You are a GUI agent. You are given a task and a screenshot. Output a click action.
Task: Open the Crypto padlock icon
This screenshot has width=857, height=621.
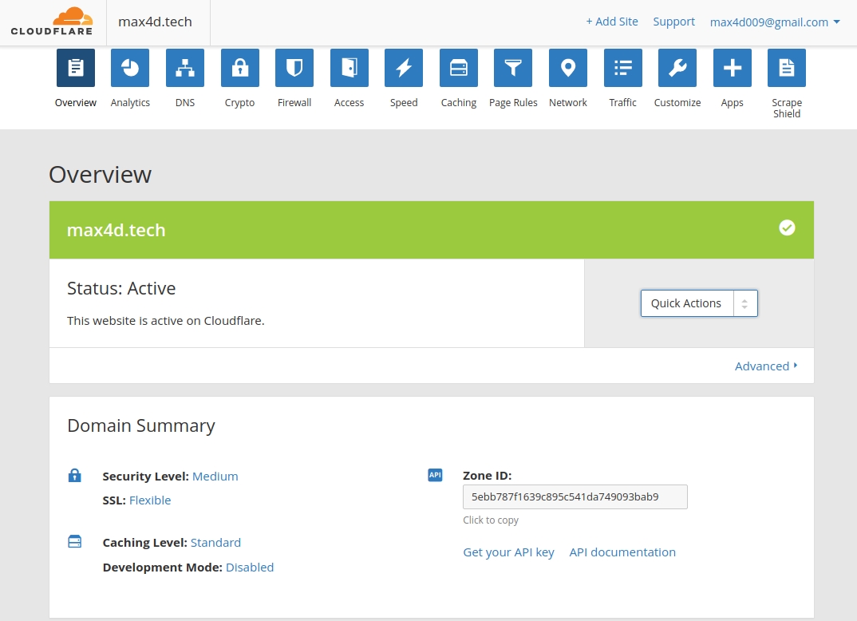click(240, 68)
